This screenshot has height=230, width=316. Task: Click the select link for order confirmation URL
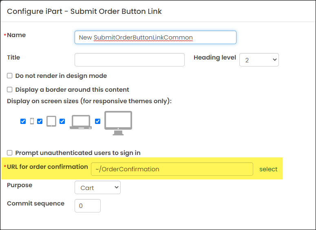pyautogui.click(x=268, y=169)
